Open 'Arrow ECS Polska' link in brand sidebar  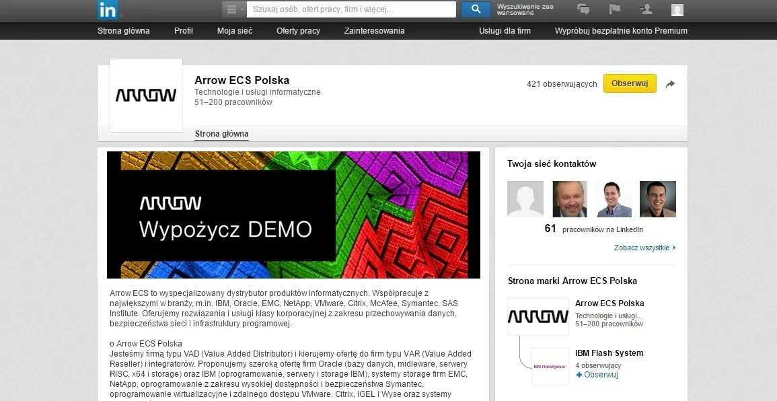click(609, 303)
